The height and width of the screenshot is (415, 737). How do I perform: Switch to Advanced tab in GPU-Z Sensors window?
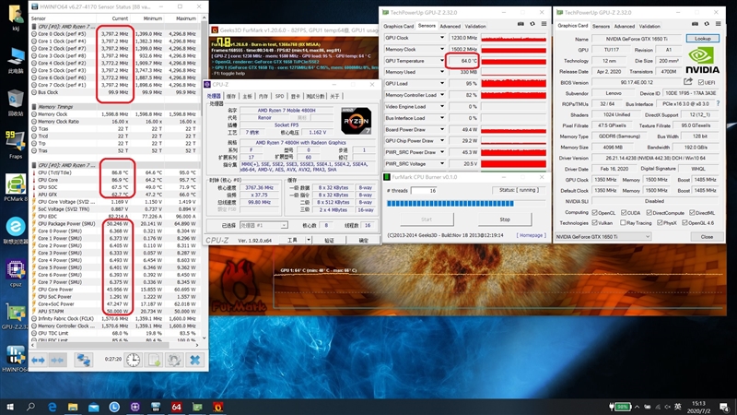point(450,27)
